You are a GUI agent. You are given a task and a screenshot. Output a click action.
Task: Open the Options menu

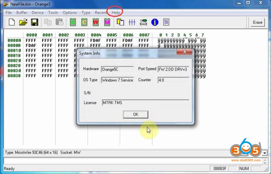tap(69, 13)
